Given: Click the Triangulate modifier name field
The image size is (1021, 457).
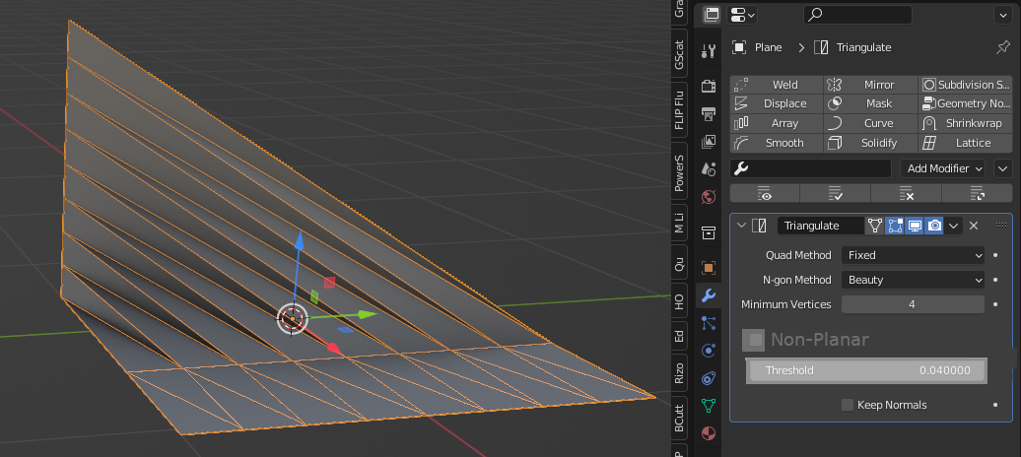Looking at the screenshot, I should coord(820,226).
